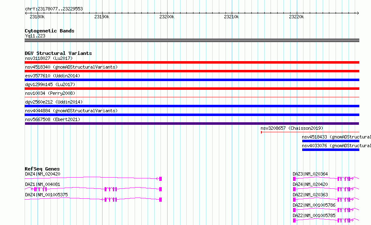
Task: Click the gray Yq11.223 cytogenetic band bar
Action: (192, 40)
